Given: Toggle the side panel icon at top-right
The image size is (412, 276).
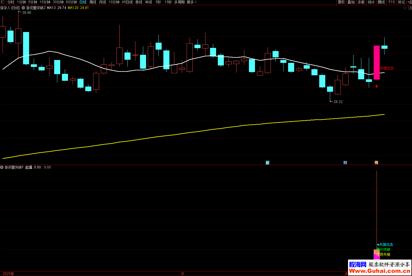Looking at the screenshot, I should (x=410, y=8).
